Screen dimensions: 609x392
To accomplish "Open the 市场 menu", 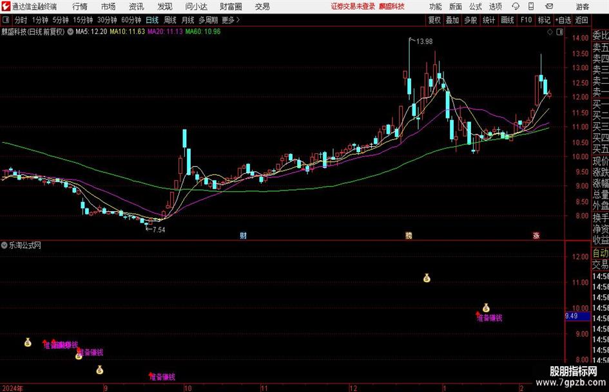I will coord(108,6).
